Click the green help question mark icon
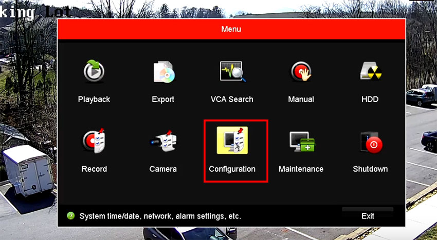The height and width of the screenshot is (240, 437). point(71,216)
